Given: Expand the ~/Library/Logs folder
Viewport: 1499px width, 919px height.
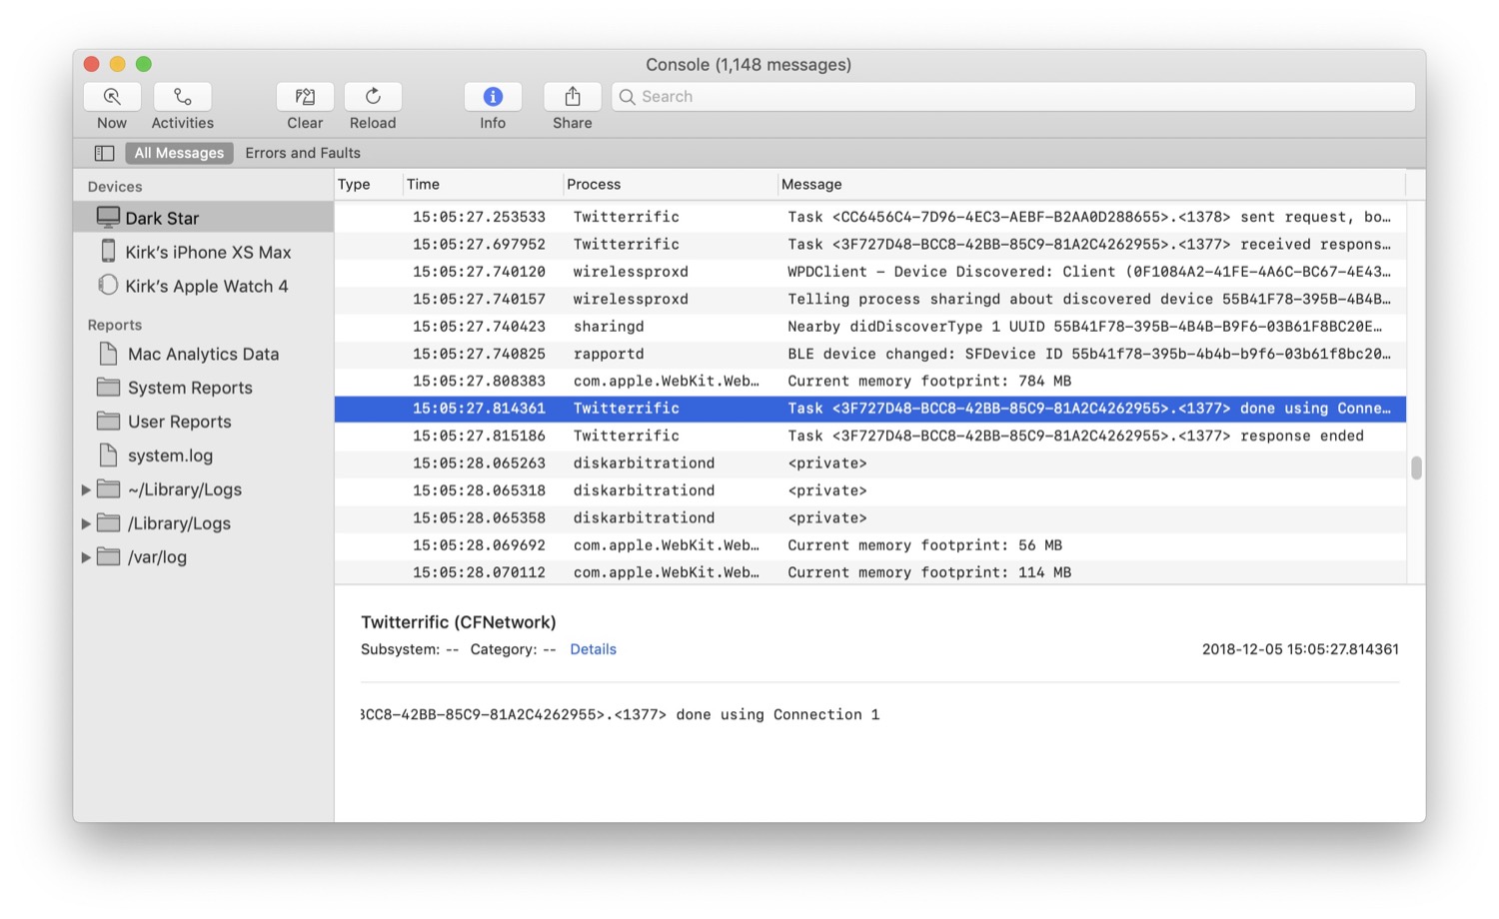Looking at the screenshot, I should click(86, 489).
